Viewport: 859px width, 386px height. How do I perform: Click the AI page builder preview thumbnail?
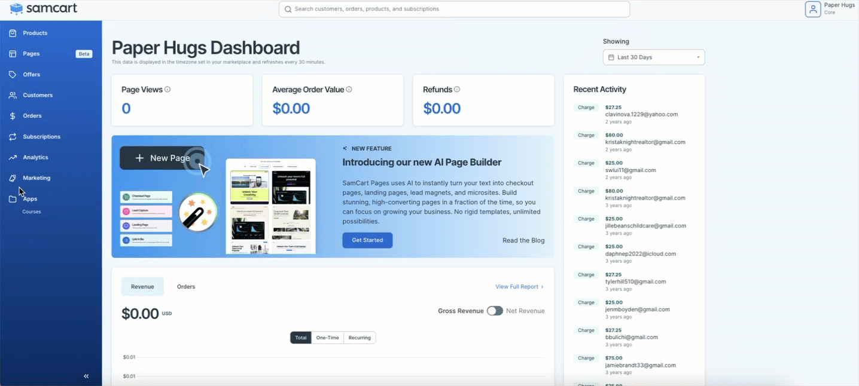270,206
